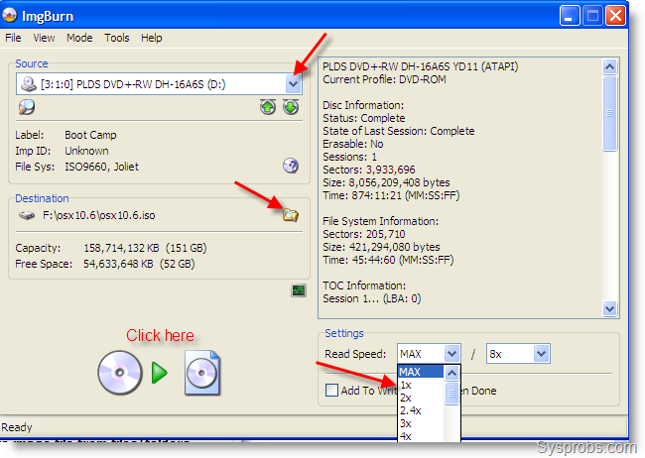Select 1x in the speed list

click(x=421, y=385)
